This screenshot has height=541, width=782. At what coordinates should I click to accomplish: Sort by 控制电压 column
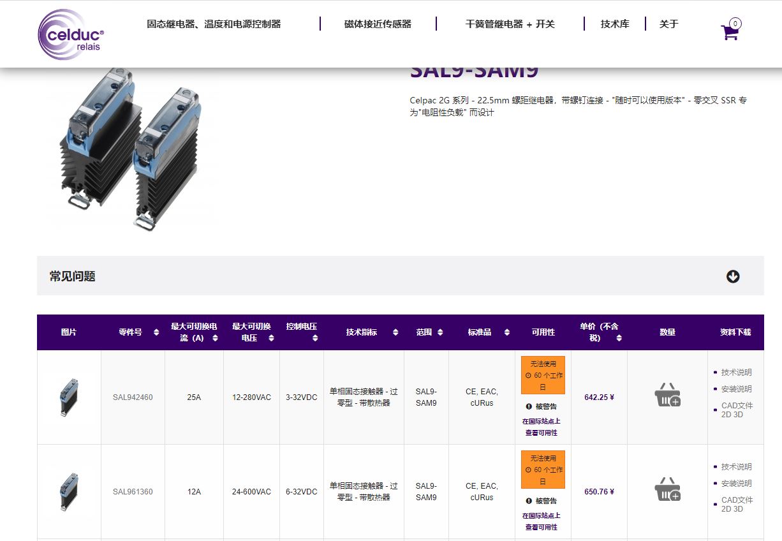pos(315,337)
